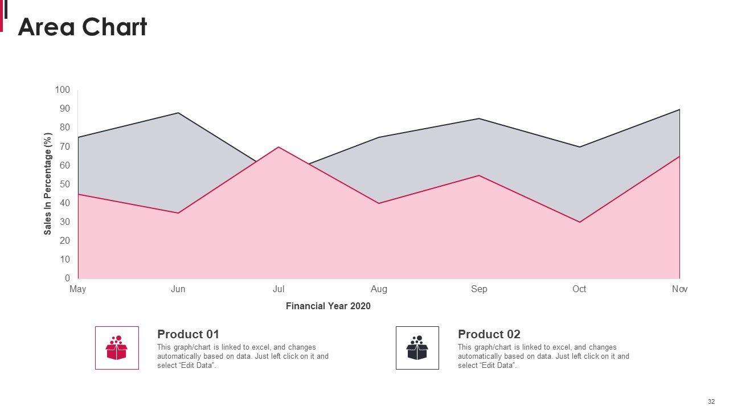Image resolution: width=729 pixels, height=410 pixels.
Task: Click the Nov label on the axis
Action: pos(679,289)
